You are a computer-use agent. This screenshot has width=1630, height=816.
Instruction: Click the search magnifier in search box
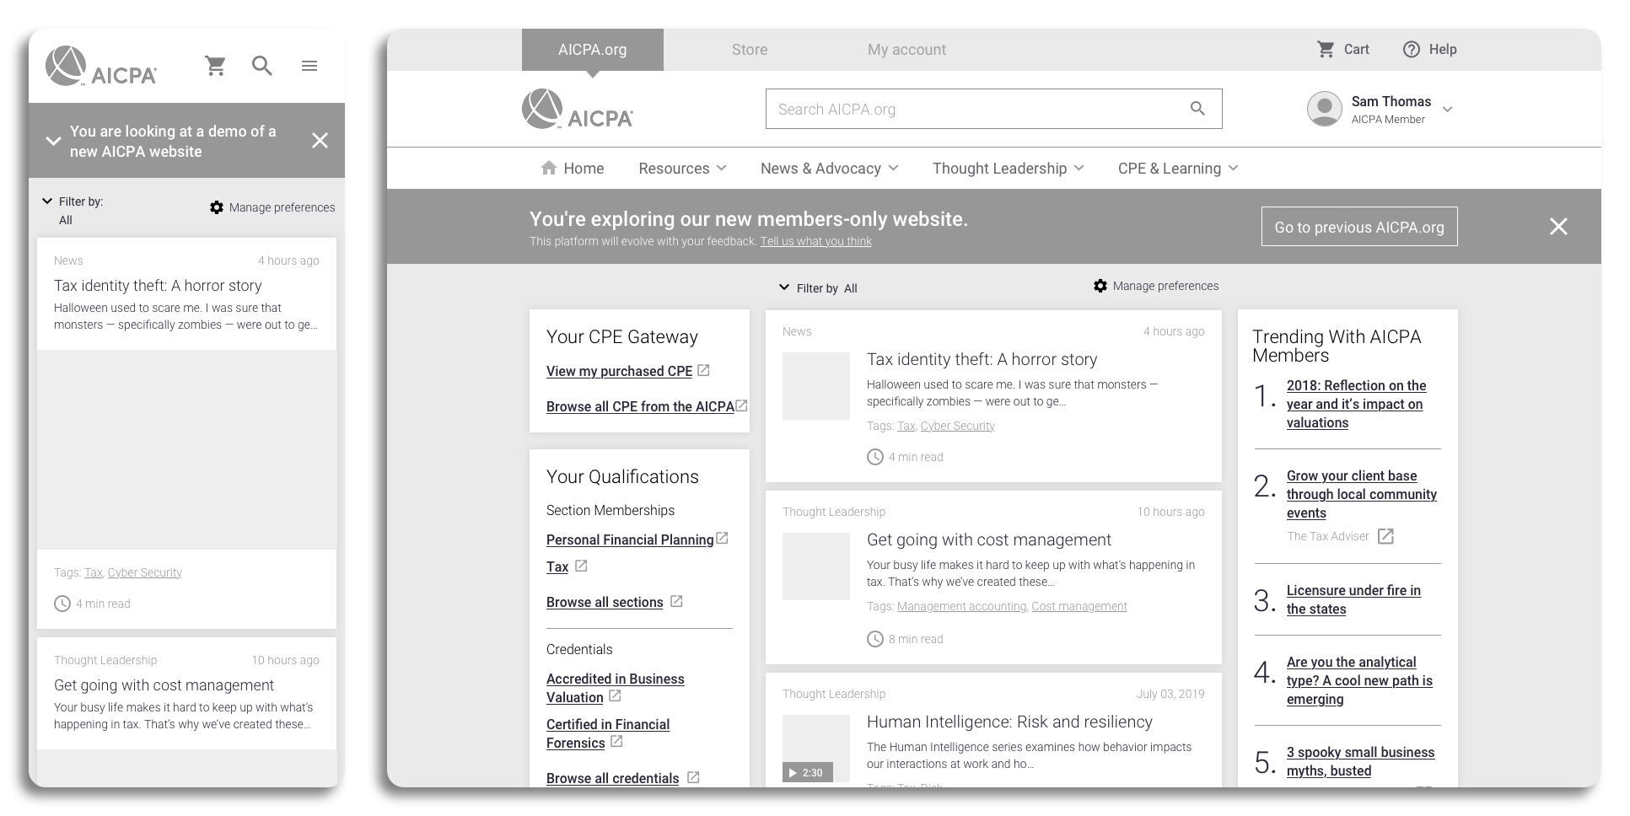click(1197, 108)
